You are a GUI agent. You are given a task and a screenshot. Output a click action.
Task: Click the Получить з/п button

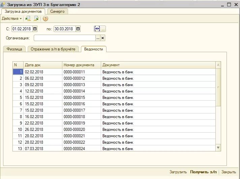[x=203, y=172]
